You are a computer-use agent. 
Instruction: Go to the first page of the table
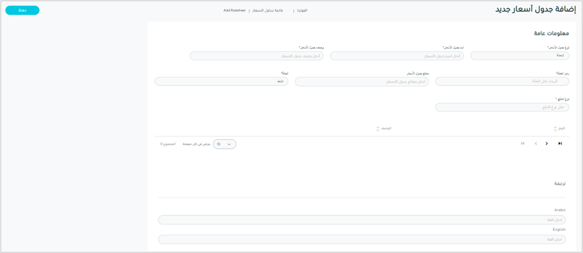pos(523,144)
